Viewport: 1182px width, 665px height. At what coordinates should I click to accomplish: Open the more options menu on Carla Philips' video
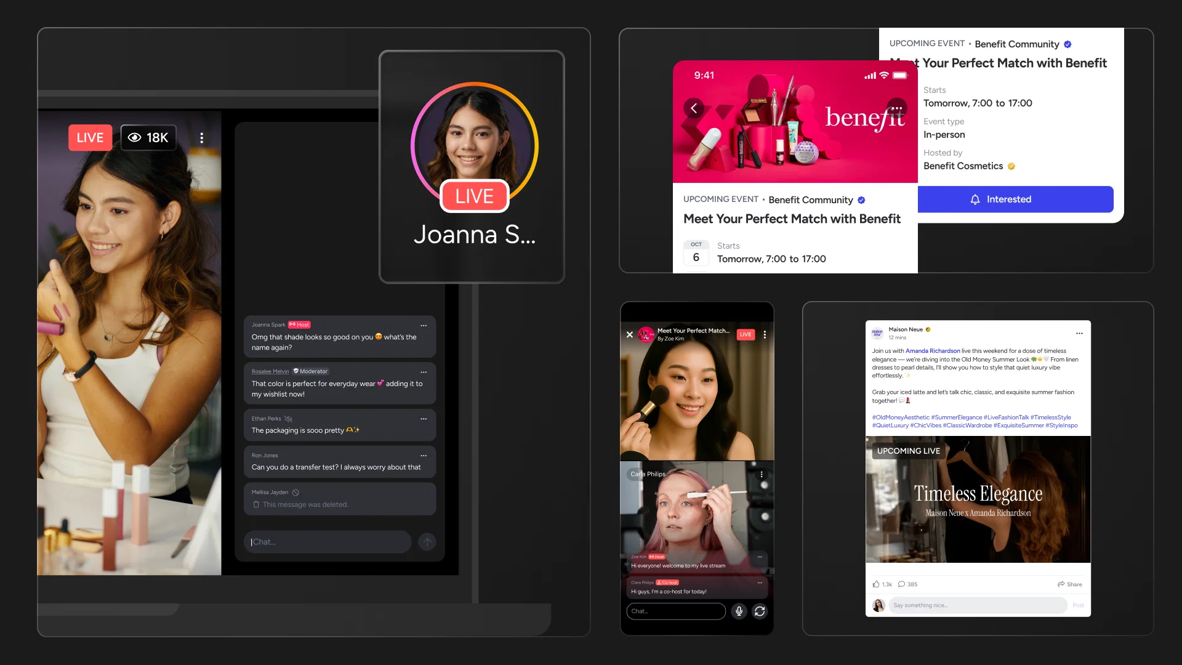tap(762, 474)
